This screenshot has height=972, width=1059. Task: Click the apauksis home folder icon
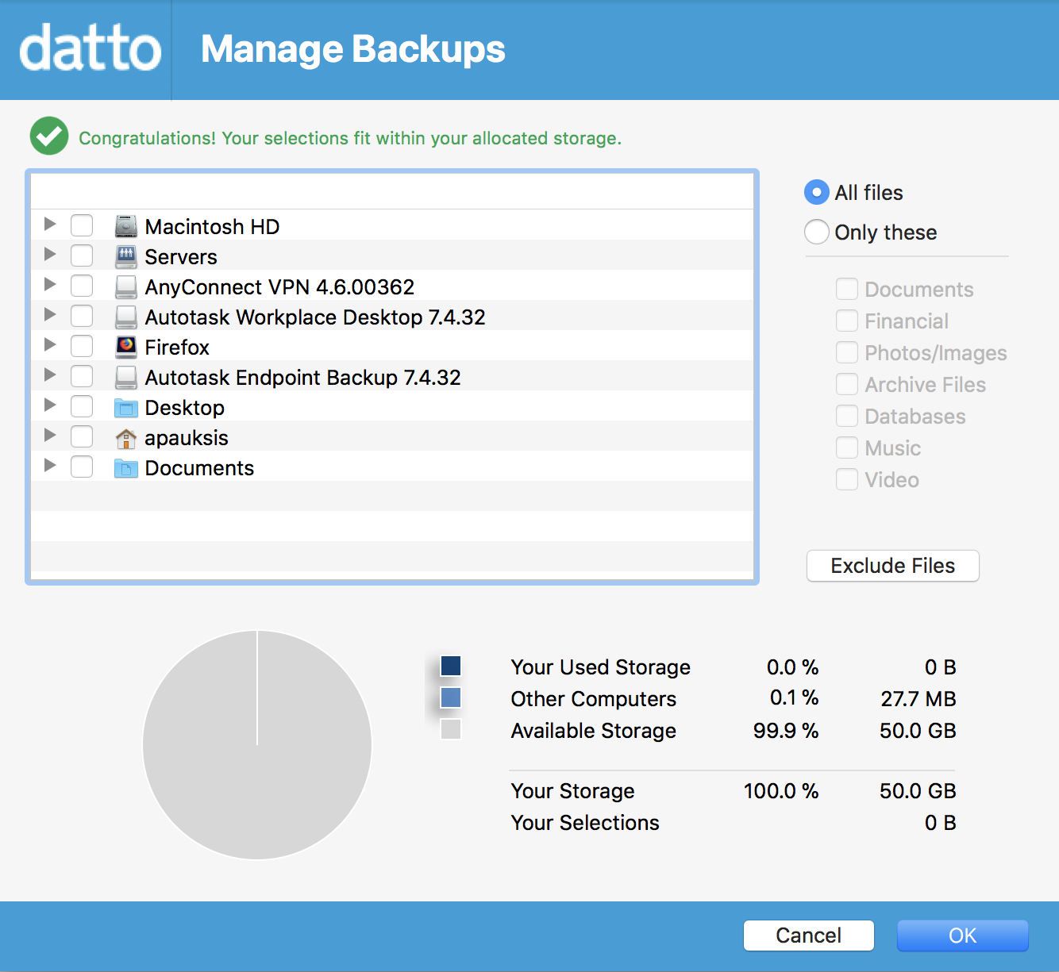point(125,438)
